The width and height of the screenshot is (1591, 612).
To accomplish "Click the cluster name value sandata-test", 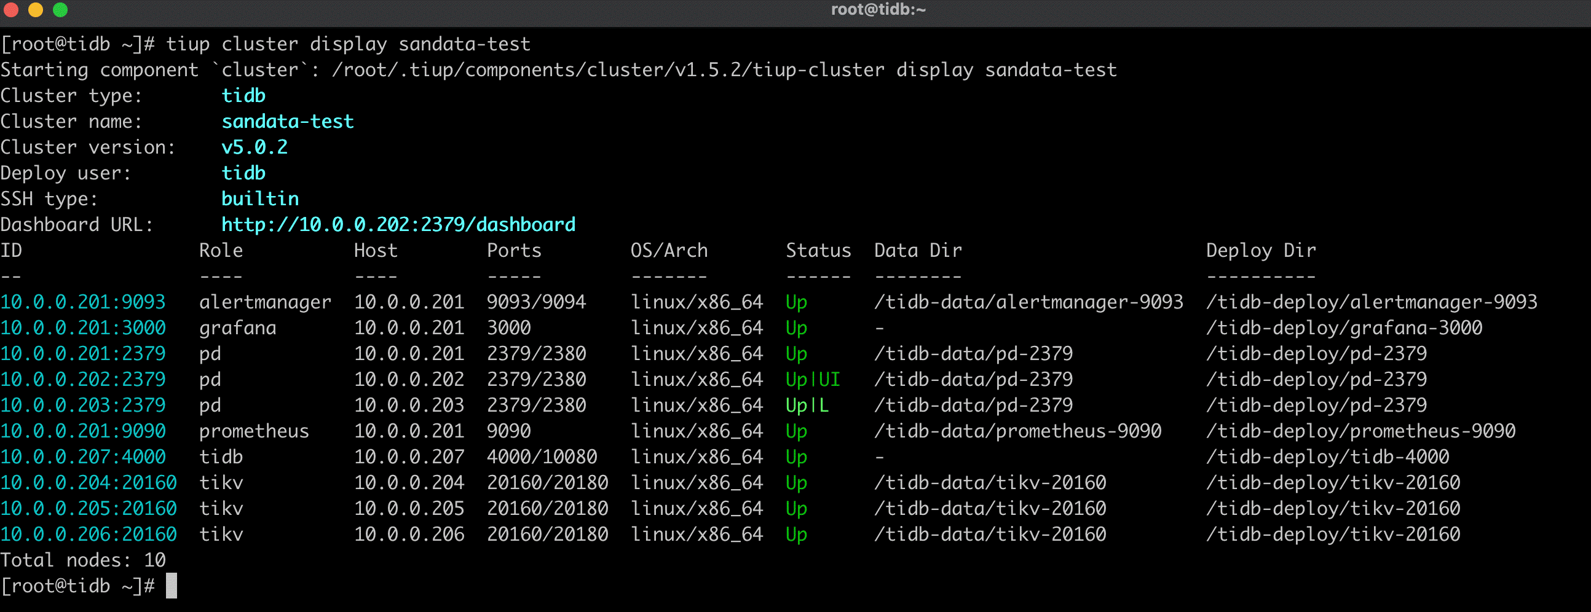I will [287, 122].
